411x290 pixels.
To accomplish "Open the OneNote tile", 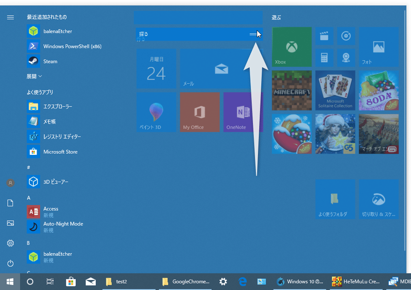I will coord(243,112).
